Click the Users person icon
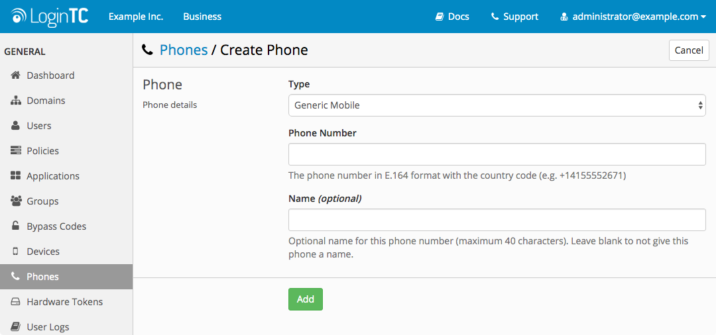This screenshot has width=716, height=335. (x=16, y=126)
